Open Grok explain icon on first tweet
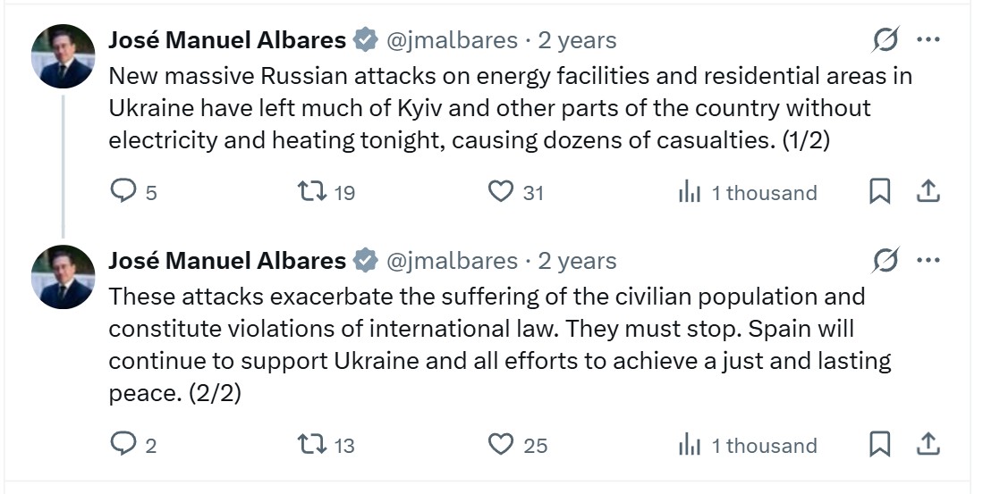The width and height of the screenshot is (983, 494). pos(886,39)
